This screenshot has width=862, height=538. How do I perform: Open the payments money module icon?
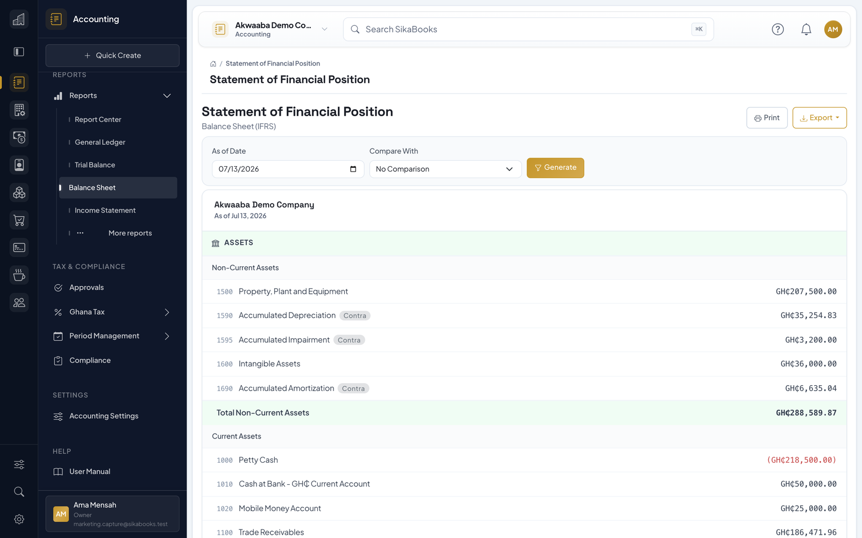pos(19,137)
